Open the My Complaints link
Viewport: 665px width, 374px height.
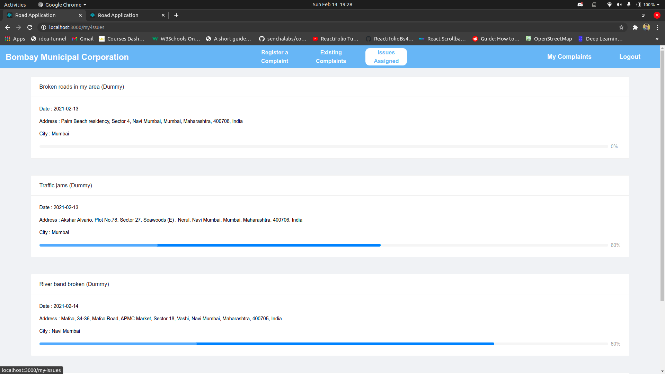(569, 57)
